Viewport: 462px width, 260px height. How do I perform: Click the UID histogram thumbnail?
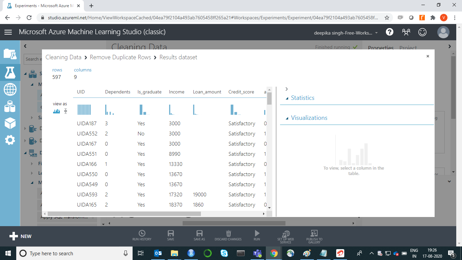tap(84, 110)
